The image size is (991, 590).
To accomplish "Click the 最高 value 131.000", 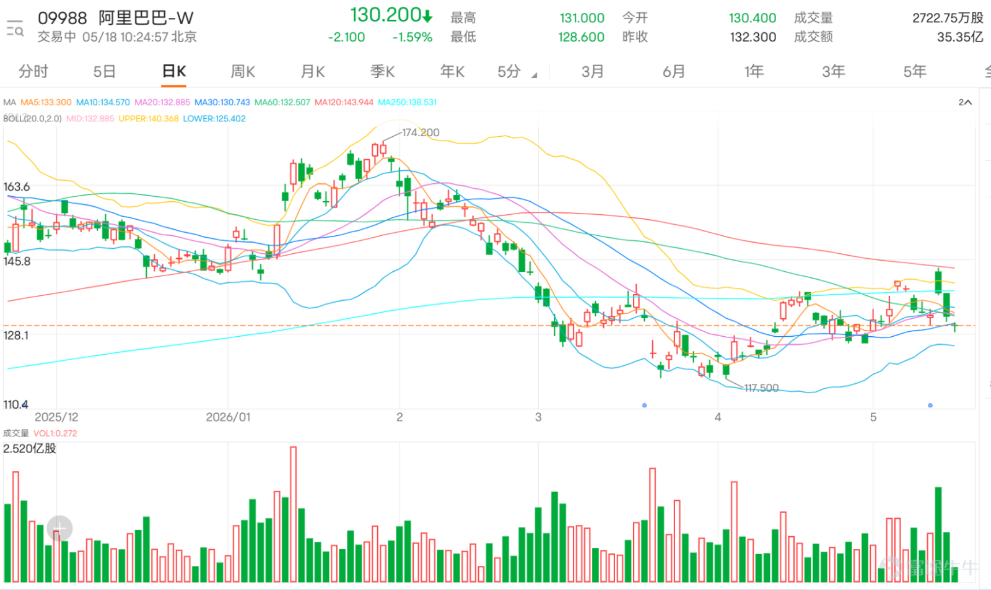I will [x=582, y=18].
